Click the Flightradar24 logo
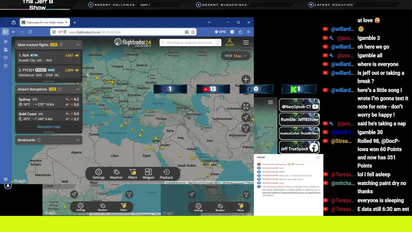This screenshot has height=232, width=412. point(133,43)
